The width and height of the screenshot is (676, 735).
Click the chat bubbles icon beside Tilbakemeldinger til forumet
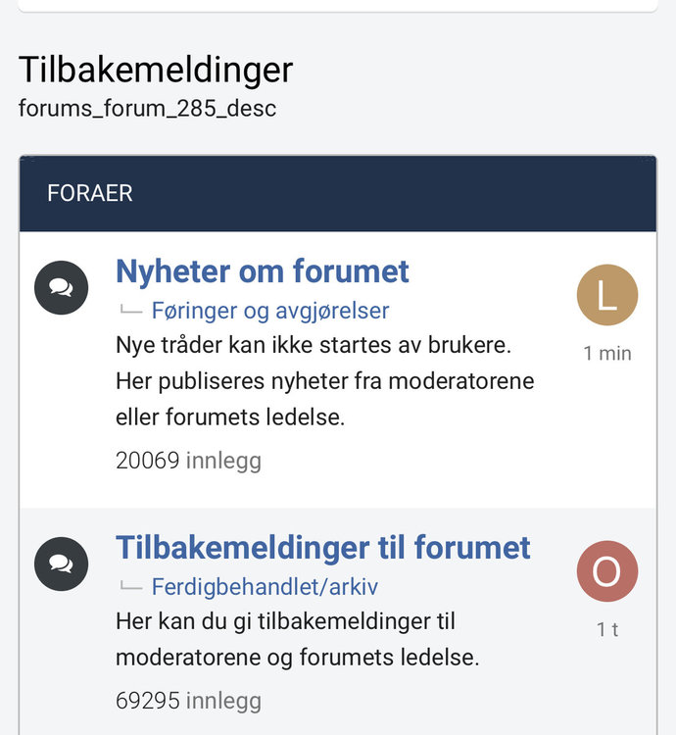pos(62,563)
